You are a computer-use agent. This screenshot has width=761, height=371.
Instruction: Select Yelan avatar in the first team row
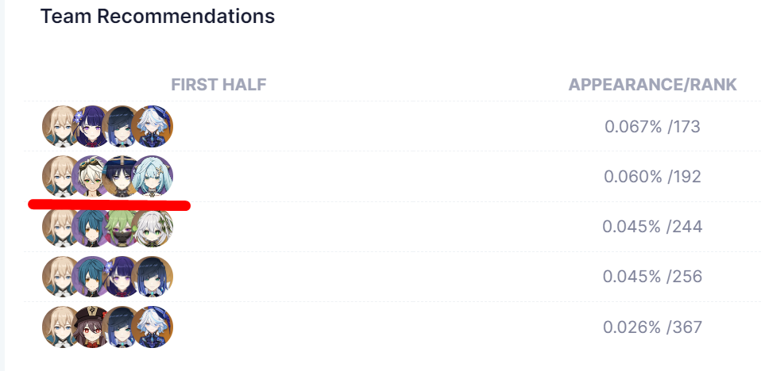(x=122, y=126)
